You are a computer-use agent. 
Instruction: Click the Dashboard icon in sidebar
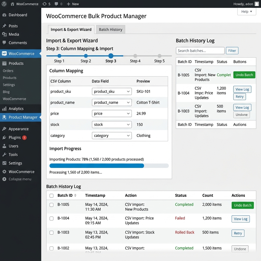click(4, 15)
